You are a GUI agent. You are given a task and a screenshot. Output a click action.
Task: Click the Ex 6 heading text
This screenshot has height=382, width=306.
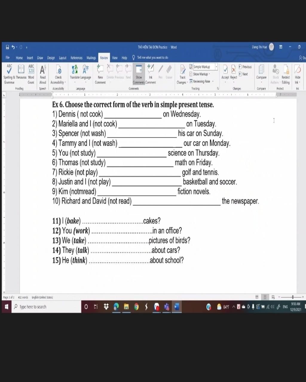(133, 105)
